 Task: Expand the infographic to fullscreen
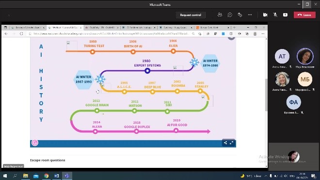tap(231, 143)
